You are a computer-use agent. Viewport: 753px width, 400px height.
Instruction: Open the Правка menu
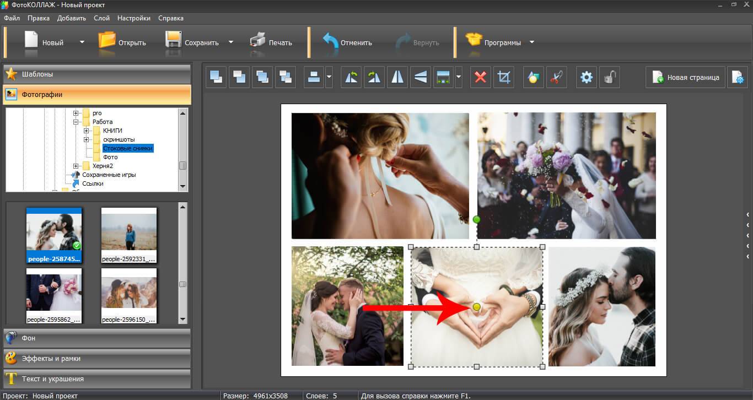(x=39, y=18)
